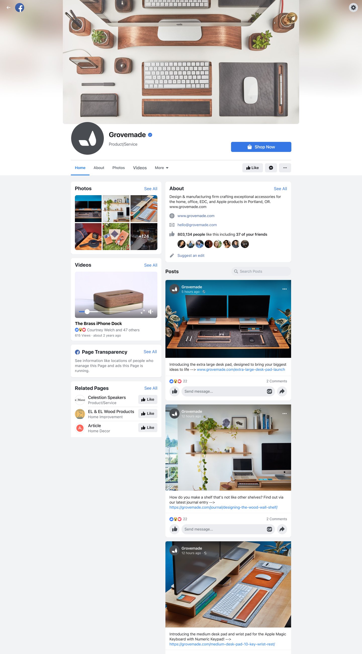This screenshot has height=654, width=362.
Task: Open the hello@grovemade.com email link
Action: 197,225
